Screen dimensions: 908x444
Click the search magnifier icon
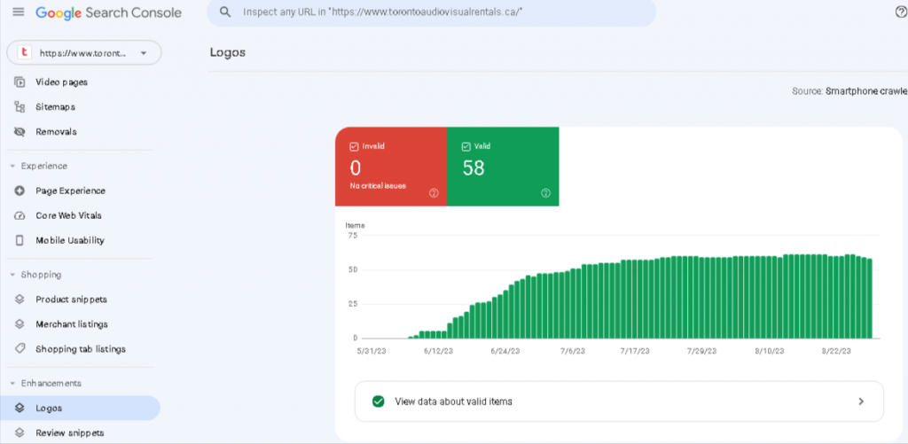[x=225, y=12]
